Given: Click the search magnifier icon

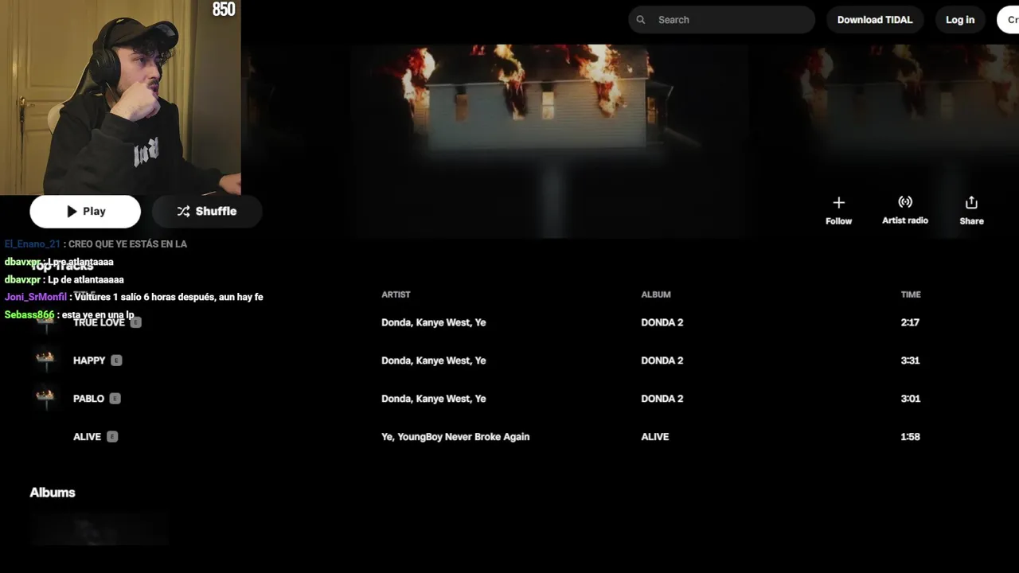Looking at the screenshot, I should click(641, 20).
